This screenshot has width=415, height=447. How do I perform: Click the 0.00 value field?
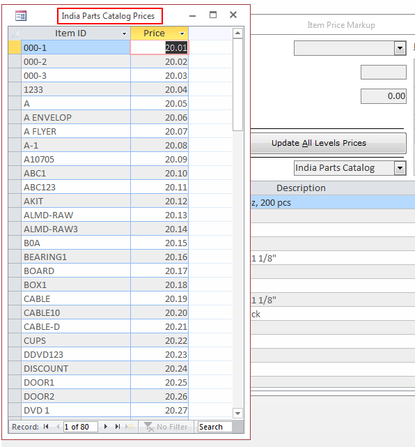pos(384,96)
